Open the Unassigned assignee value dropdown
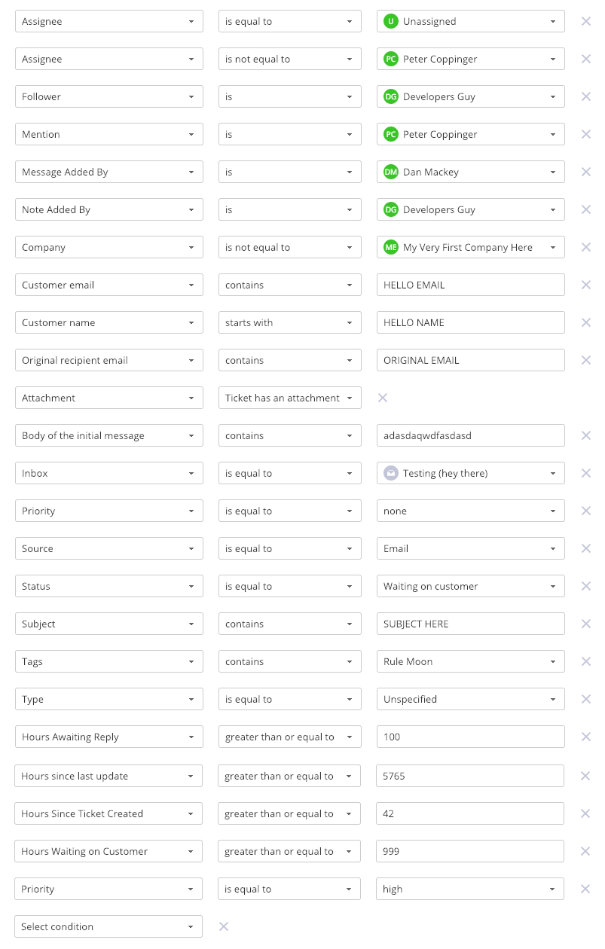This screenshot has height=949, width=605. [x=470, y=21]
